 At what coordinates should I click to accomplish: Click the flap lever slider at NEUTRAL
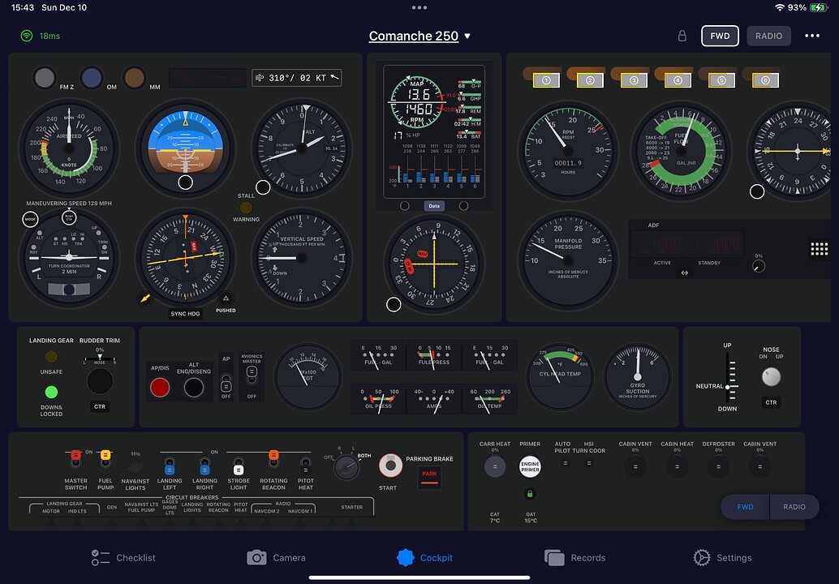(x=729, y=388)
